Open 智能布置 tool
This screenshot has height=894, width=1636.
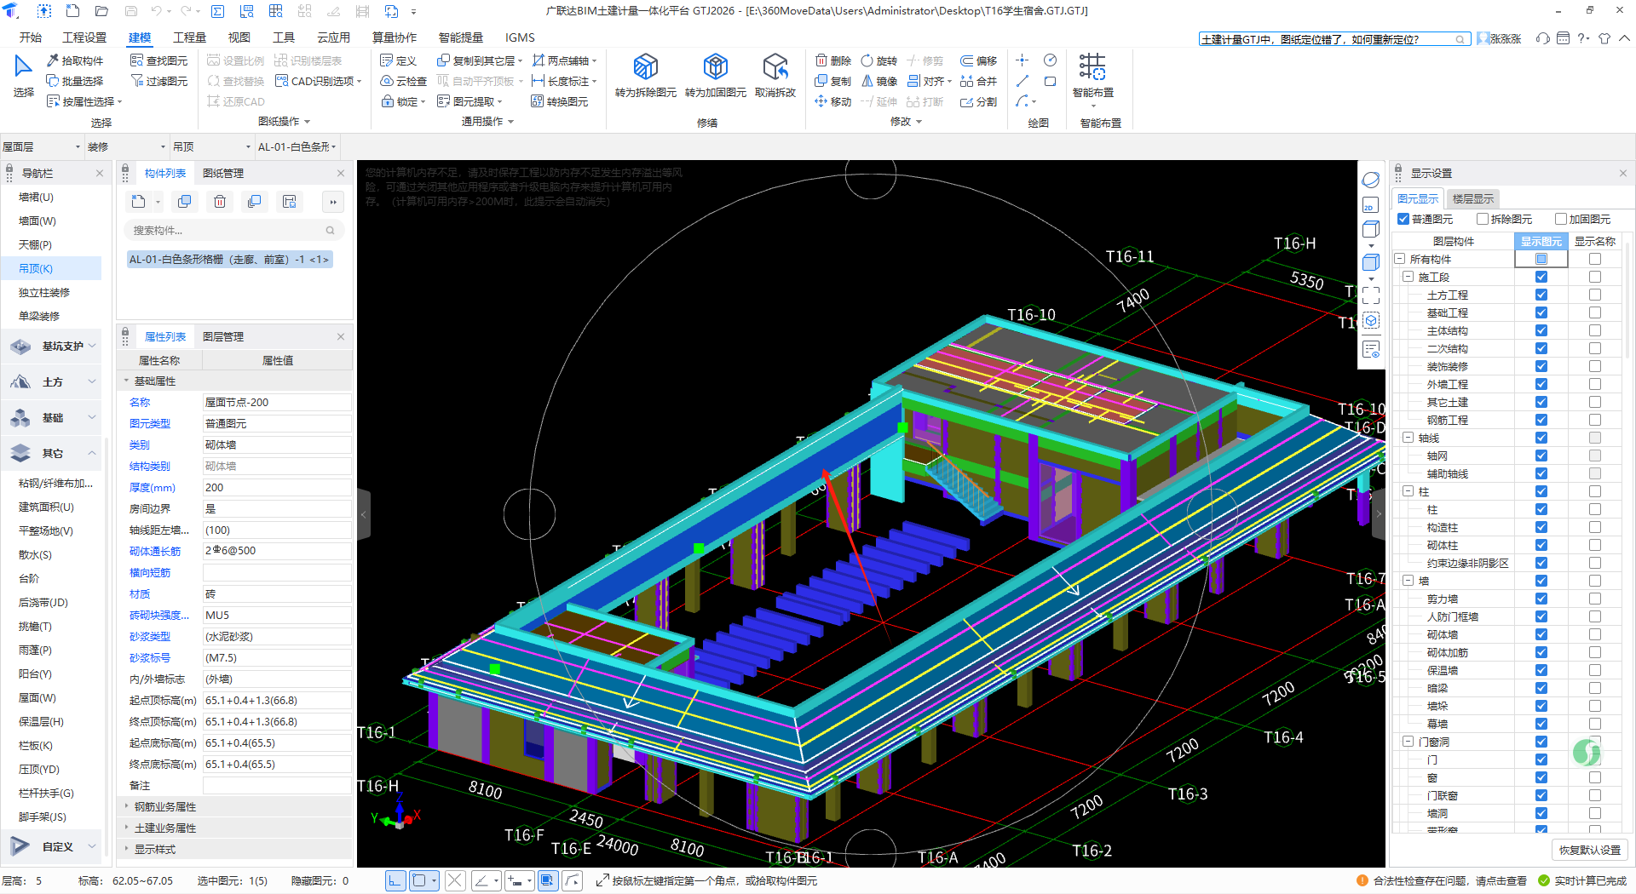pyautogui.click(x=1093, y=78)
